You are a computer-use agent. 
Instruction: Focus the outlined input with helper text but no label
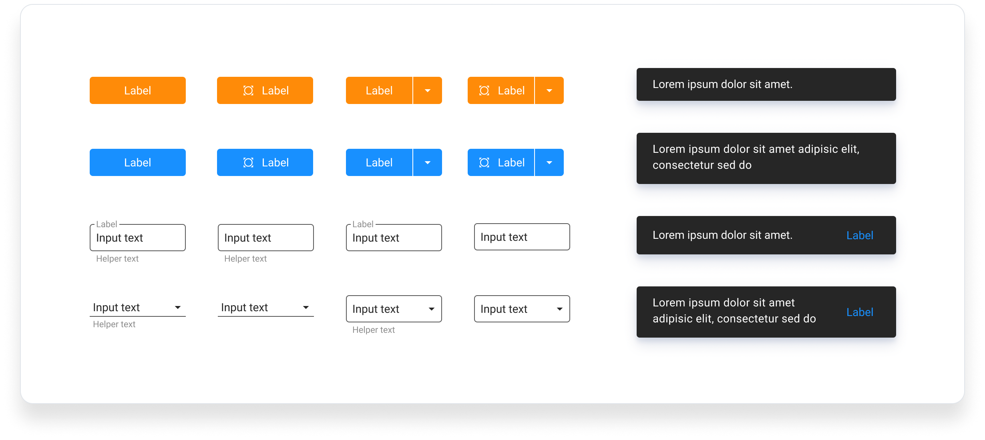point(265,238)
